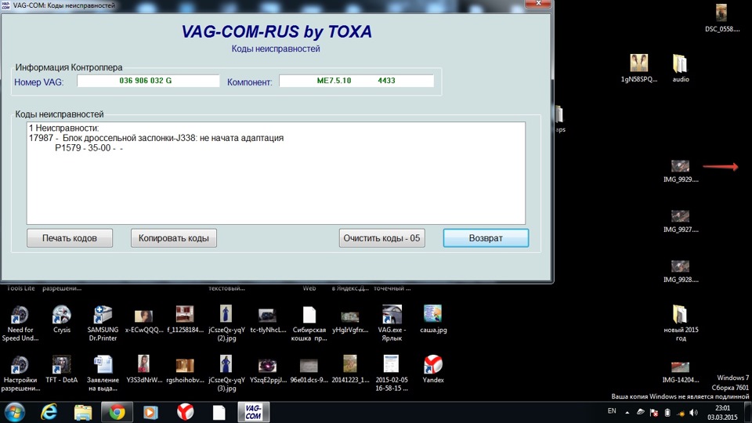Select 2015-02-05 16-58-15 file on desktop
Screen dimensions: 752x423
point(392,374)
